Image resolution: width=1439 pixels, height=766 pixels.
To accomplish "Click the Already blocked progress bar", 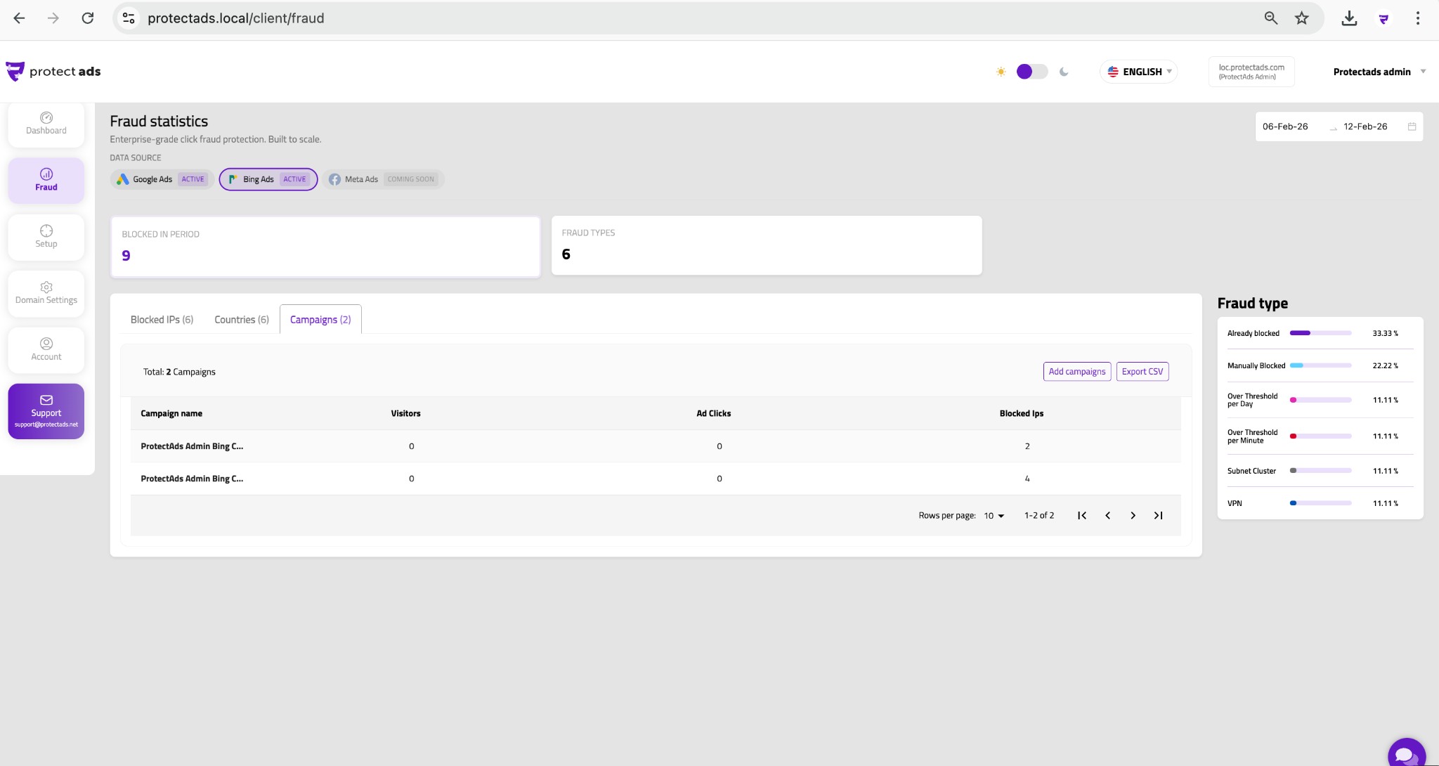I will point(1320,333).
